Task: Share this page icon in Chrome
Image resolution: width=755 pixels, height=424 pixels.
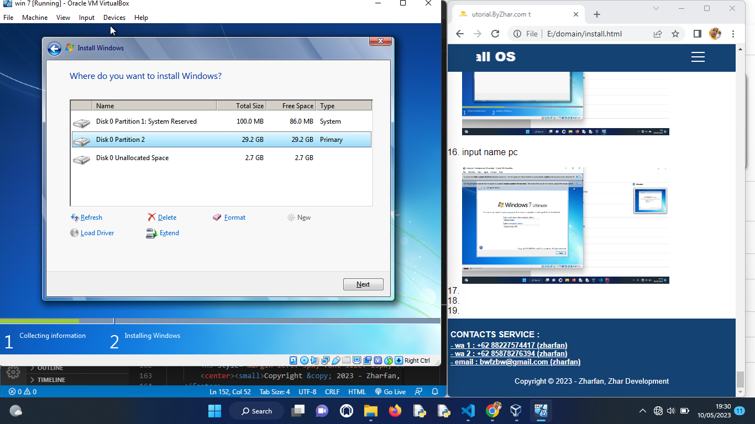Action: [658, 34]
